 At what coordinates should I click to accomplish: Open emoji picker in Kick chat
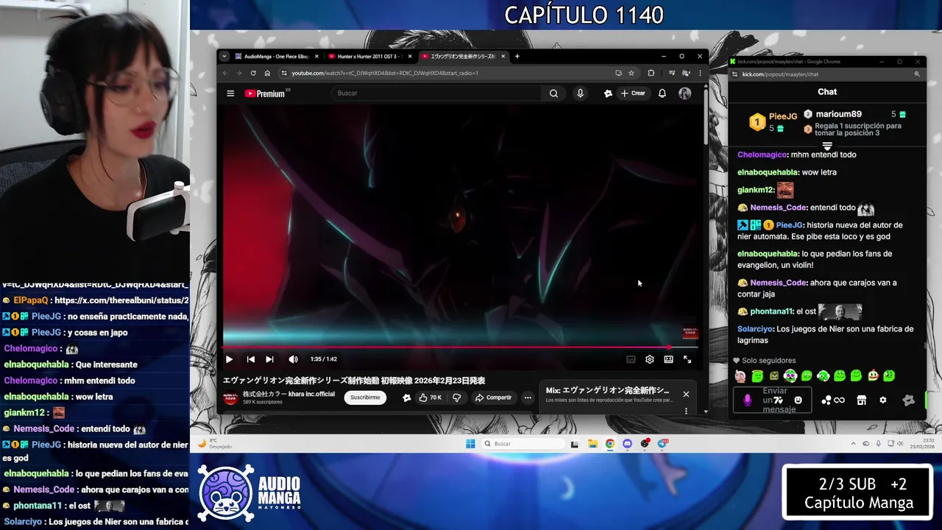pos(798,400)
